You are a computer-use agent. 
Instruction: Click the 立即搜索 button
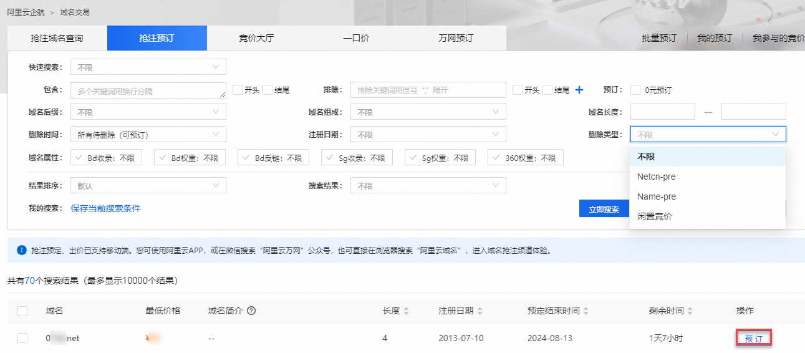(604, 209)
